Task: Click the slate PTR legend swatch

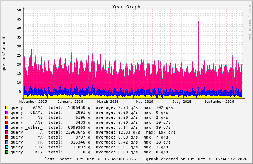Action: (x=7, y=142)
